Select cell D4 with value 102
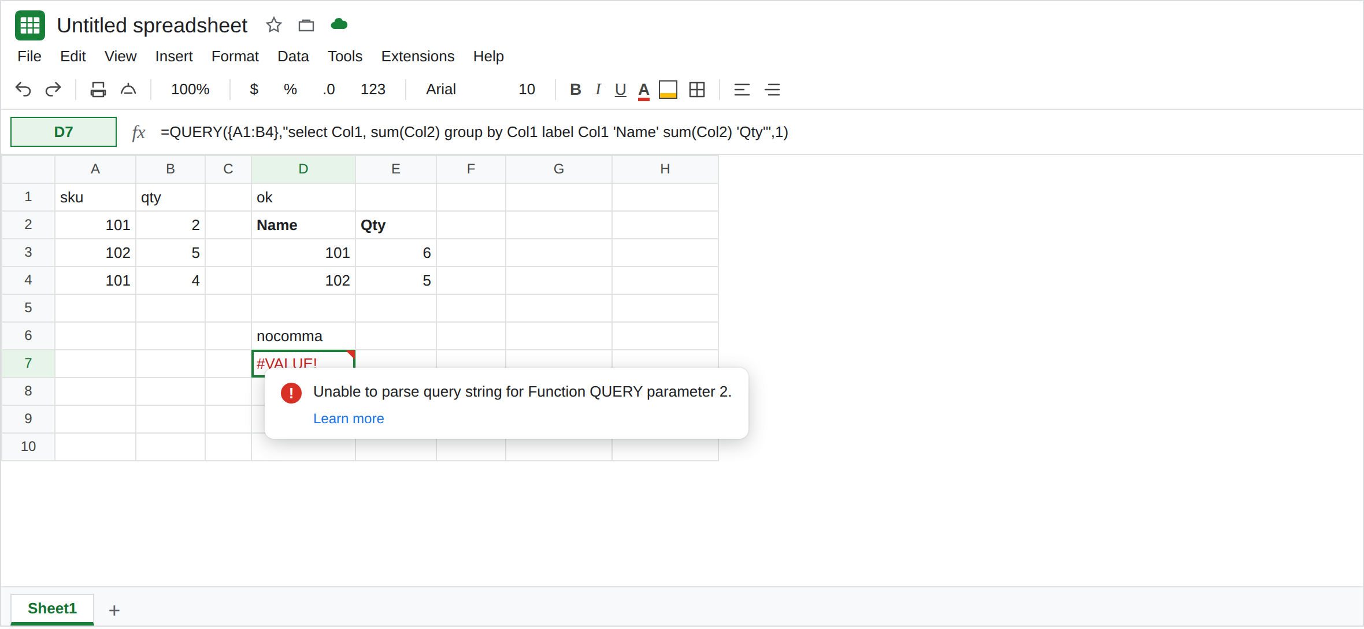Image resolution: width=1364 pixels, height=629 pixels. pos(303,280)
